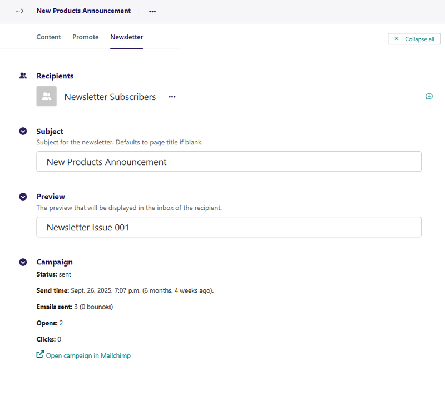The width and height of the screenshot is (445, 411).
Task: Click the Subject text input field
Action: (229, 162)
